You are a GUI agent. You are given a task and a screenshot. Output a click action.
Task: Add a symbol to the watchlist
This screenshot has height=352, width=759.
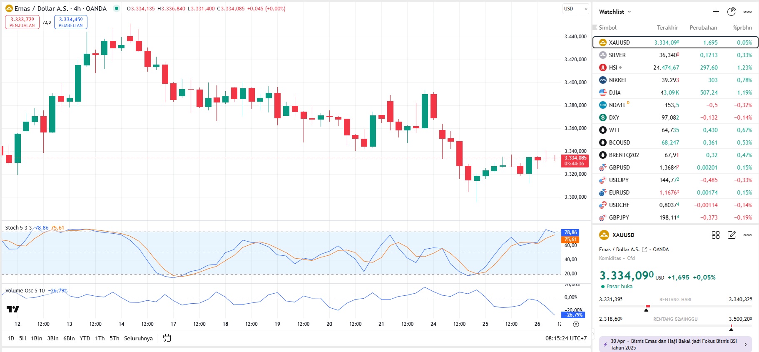click(x=716, y=12)
